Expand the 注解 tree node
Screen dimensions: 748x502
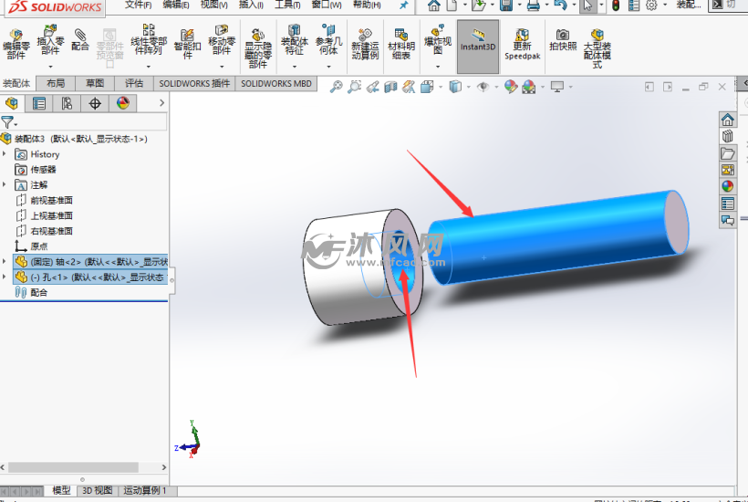point(5,184)
